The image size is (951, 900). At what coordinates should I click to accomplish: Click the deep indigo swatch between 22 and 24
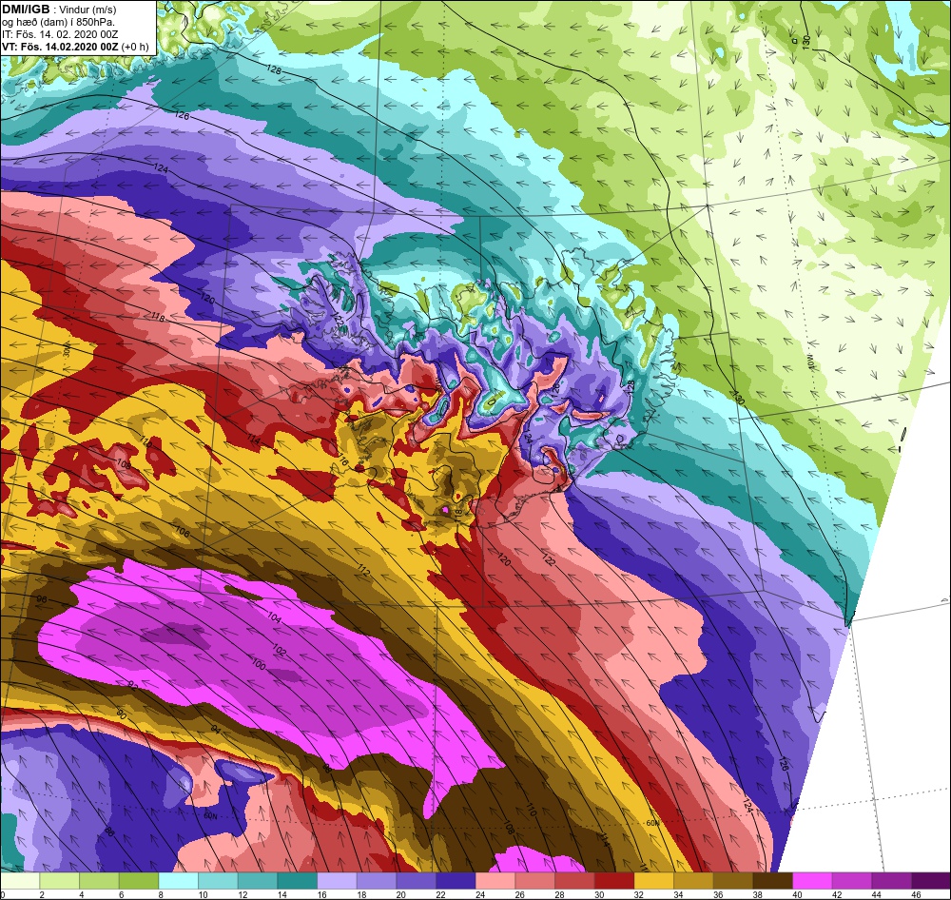(x=456, y=881)
